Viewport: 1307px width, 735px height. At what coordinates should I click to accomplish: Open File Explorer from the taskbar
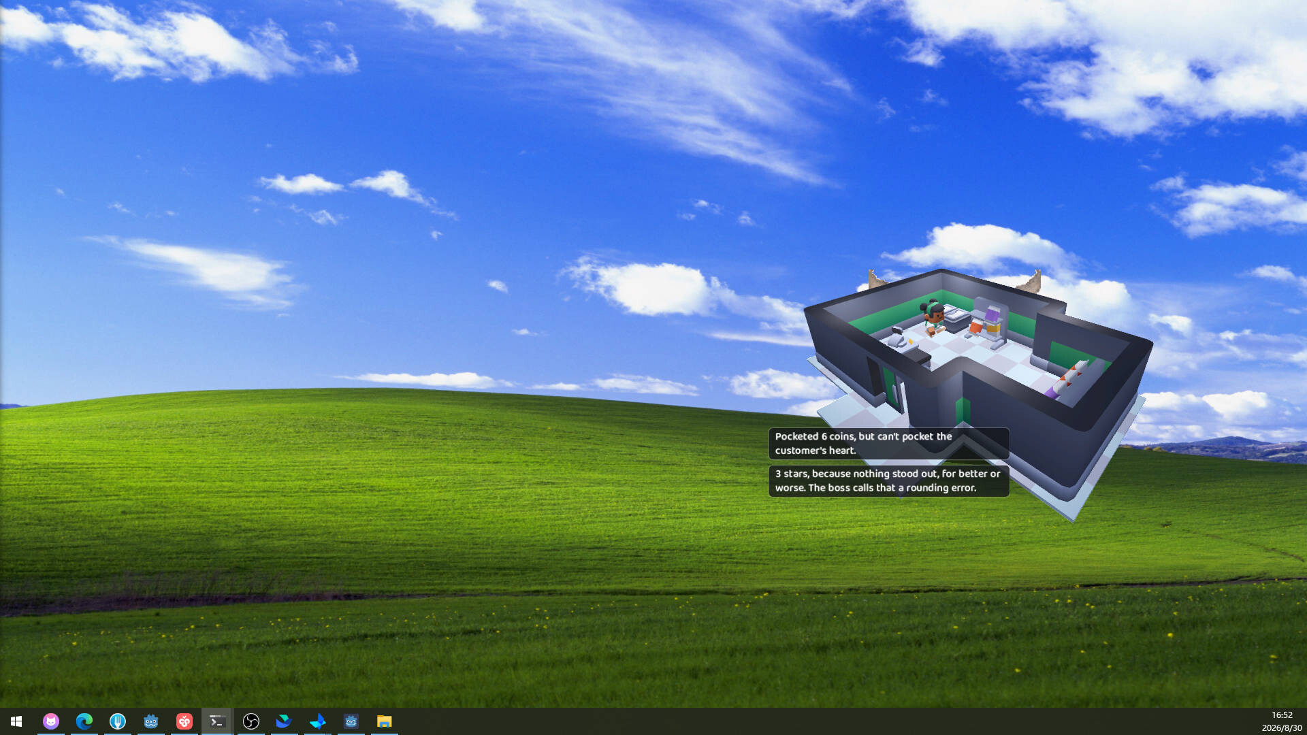pyautogui.click(x=385, y=721)
